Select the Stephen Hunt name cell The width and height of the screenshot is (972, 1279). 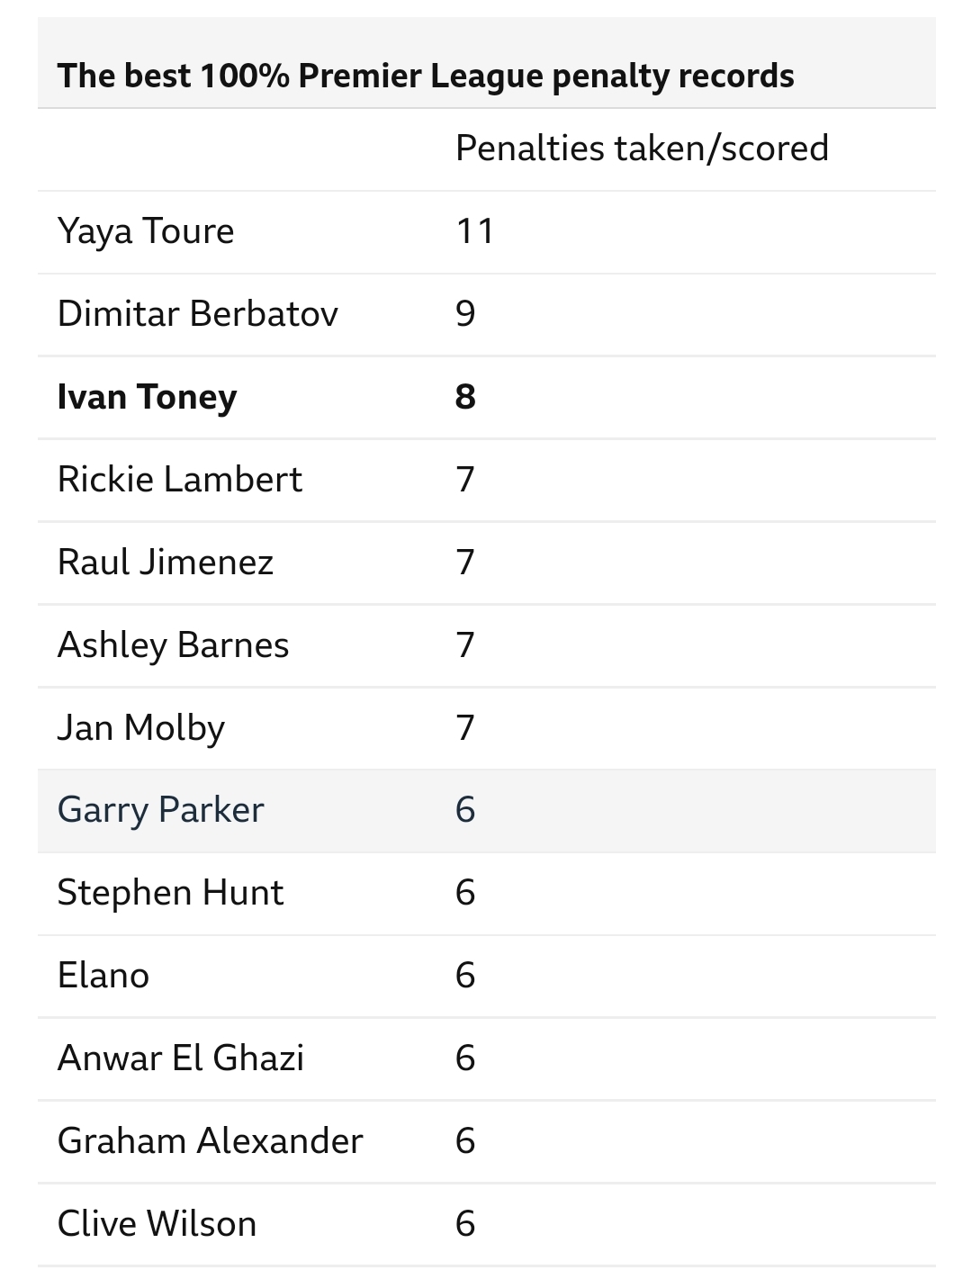coord(170,893)
